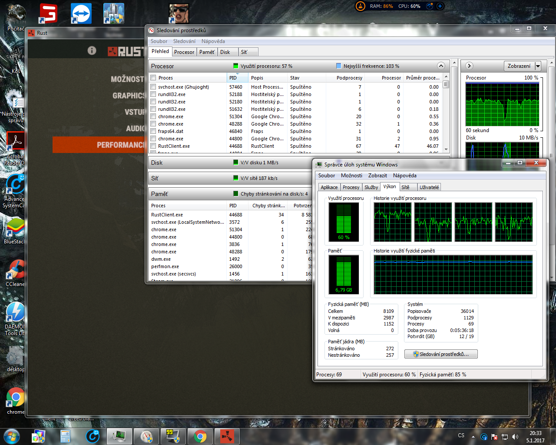Switch to the Procesy tab in Task Manager
556x445 pixels.
pos(351,187)
